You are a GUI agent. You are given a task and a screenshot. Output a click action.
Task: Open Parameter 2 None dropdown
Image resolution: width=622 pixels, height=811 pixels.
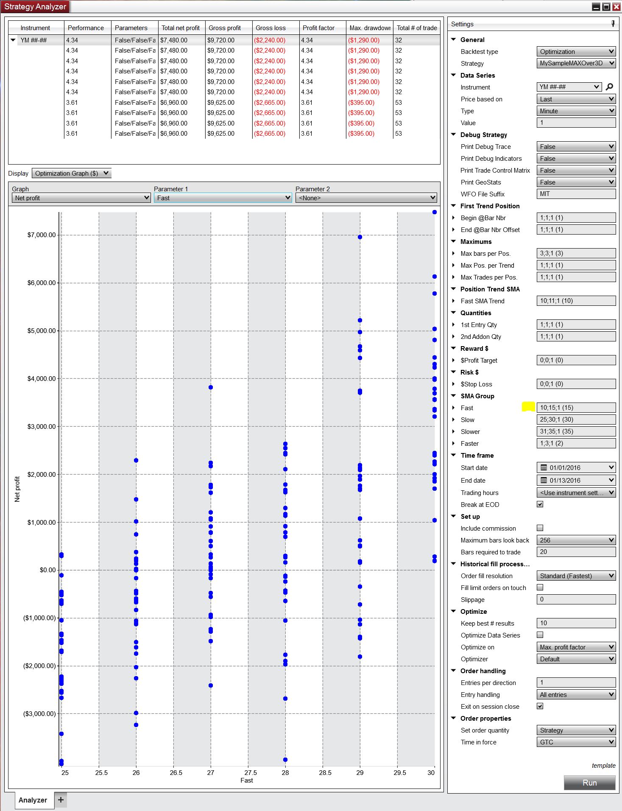[366, 198]
